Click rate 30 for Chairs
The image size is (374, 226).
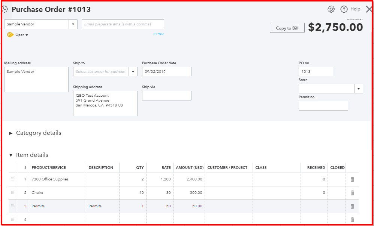[160, 192]
